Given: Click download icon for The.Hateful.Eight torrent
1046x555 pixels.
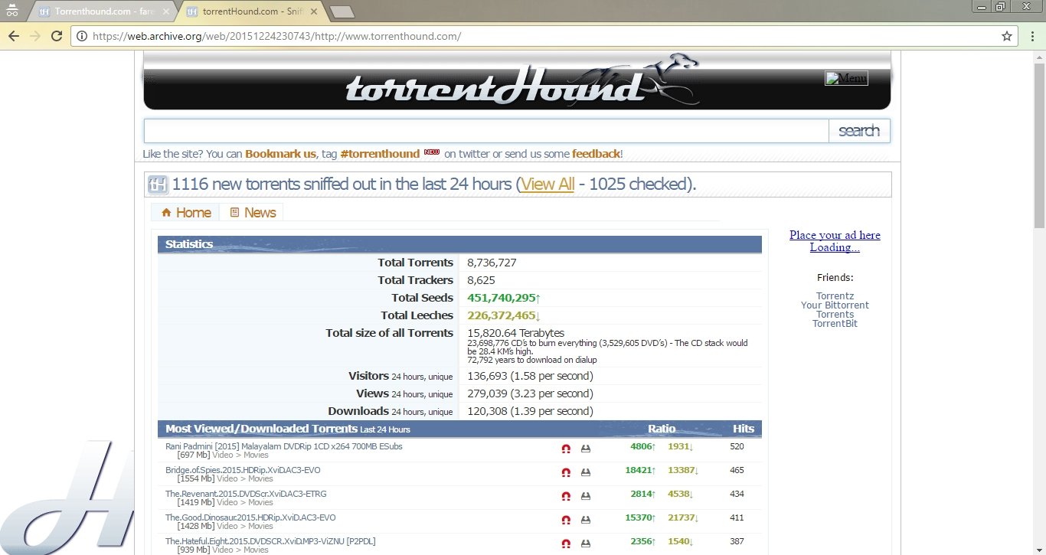Looking at the screenshot, I should 586,543.
